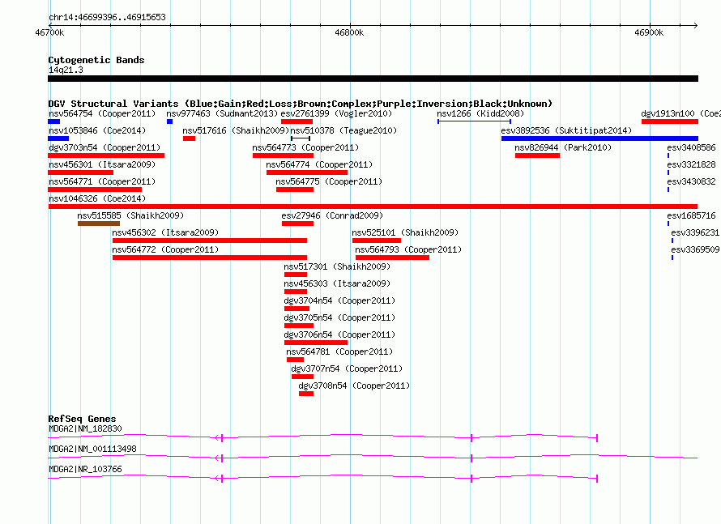Open nsv456303 (Itsara2009) label
Image resolution: width=721 pixels, height=524 pixels.
(337, 283)
